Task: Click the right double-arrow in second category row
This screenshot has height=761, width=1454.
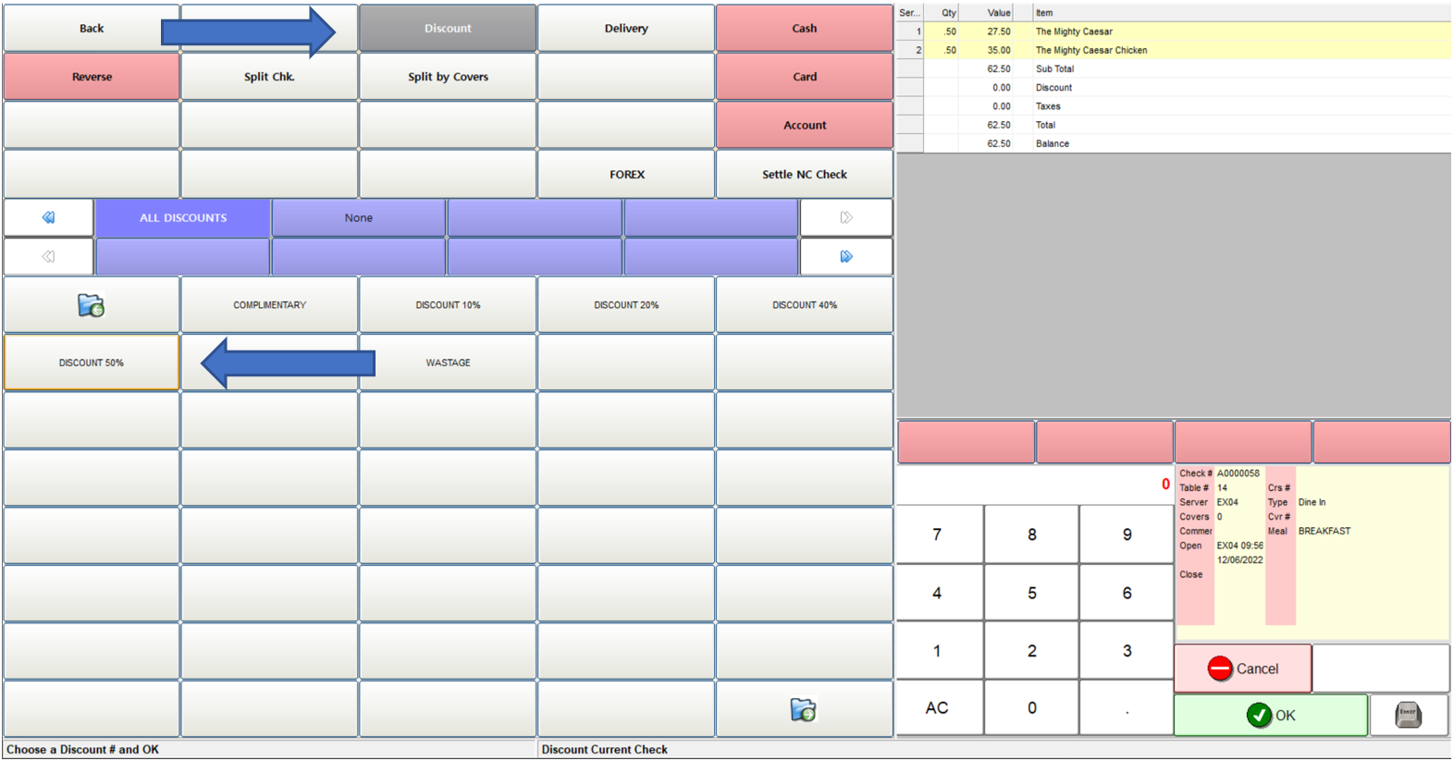Action: [845, 257]
